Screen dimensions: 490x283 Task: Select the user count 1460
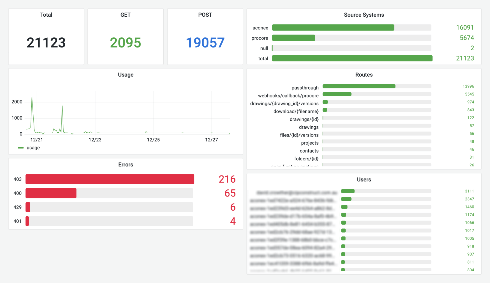point(470,207)
